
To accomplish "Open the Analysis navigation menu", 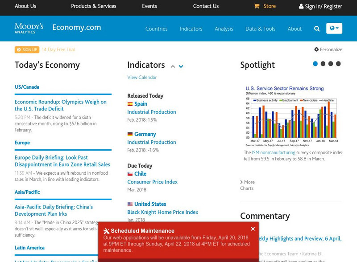I will tap(224, 29).
